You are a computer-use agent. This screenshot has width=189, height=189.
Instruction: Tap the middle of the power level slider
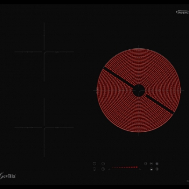(x=125, y=169)
